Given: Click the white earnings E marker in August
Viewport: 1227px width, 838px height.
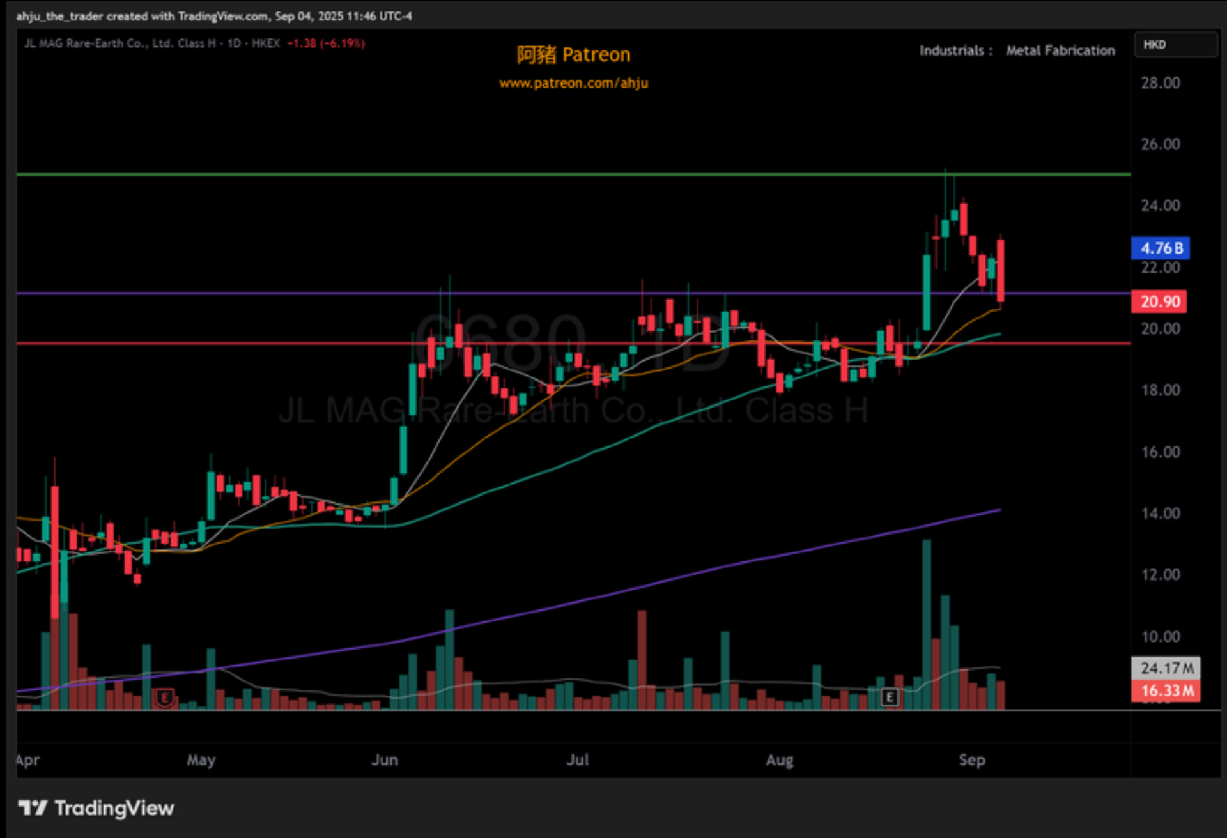Looking at the screenshot, I should [889, 697].
